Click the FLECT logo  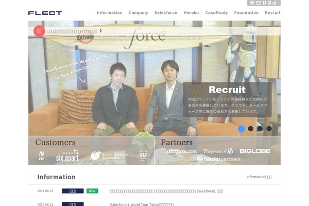(x=45, y=13)
